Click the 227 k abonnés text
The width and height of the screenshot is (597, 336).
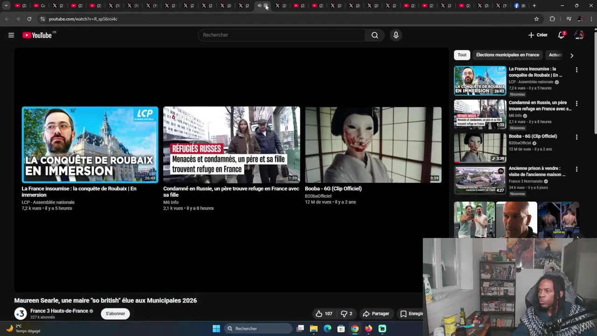tap(42, 317)
